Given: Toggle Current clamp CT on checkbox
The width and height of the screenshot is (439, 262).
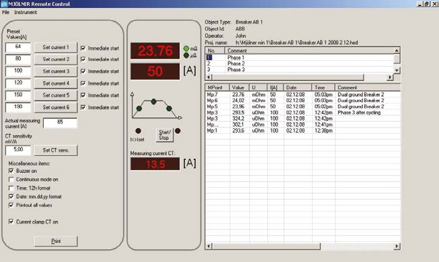Looking at the screenshot, I should coord(11,221).
